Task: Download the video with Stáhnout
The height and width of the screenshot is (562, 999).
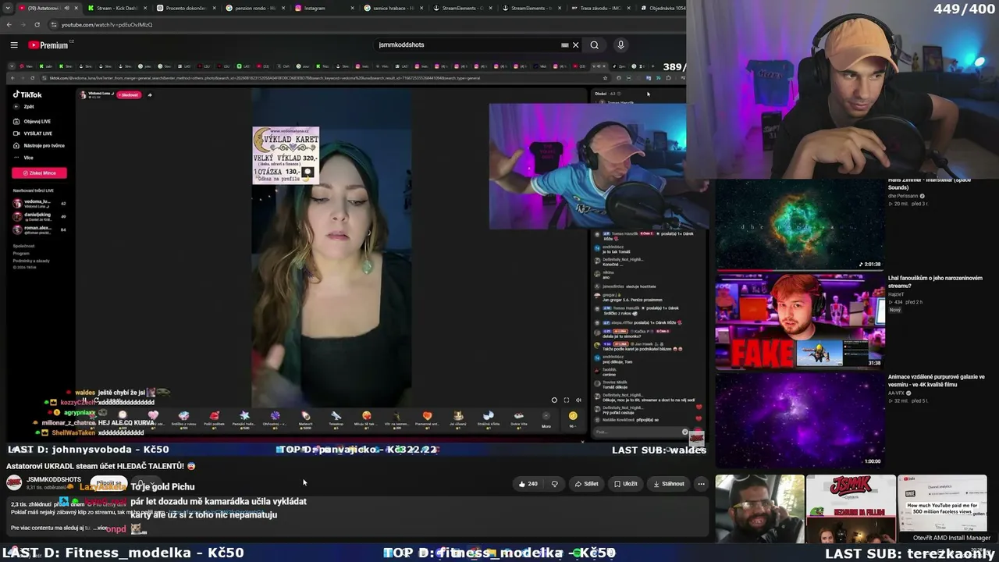Action: pos(668,484)
